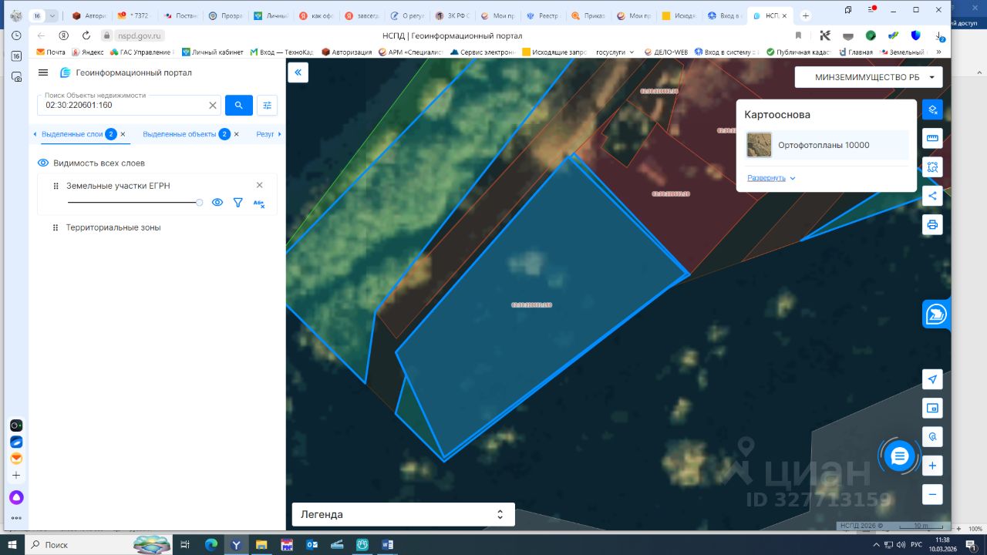Switch to the Выделенные объекты tab
Image resolution: width=987 pixels, height=555 pixels.
tap(179, 134)
